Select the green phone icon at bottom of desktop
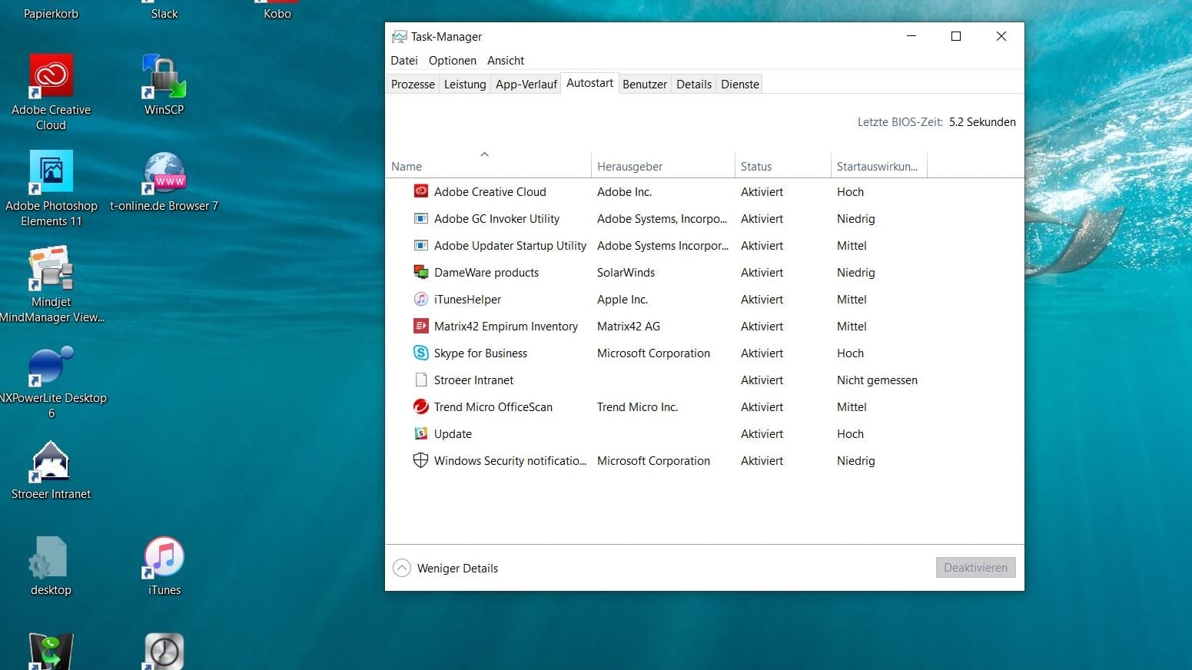Viewport: 1192px width, 670px height. point(51,651)
